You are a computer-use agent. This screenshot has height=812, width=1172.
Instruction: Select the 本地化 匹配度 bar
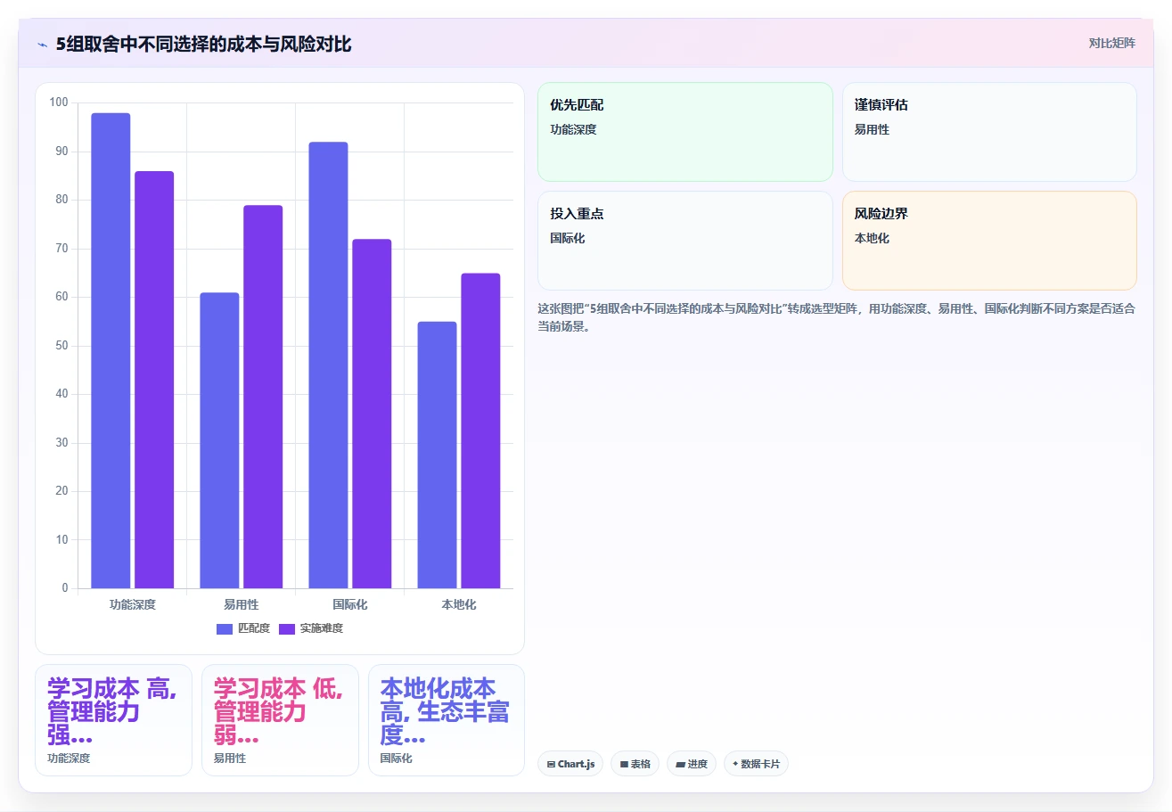click(x=437, y=455)
